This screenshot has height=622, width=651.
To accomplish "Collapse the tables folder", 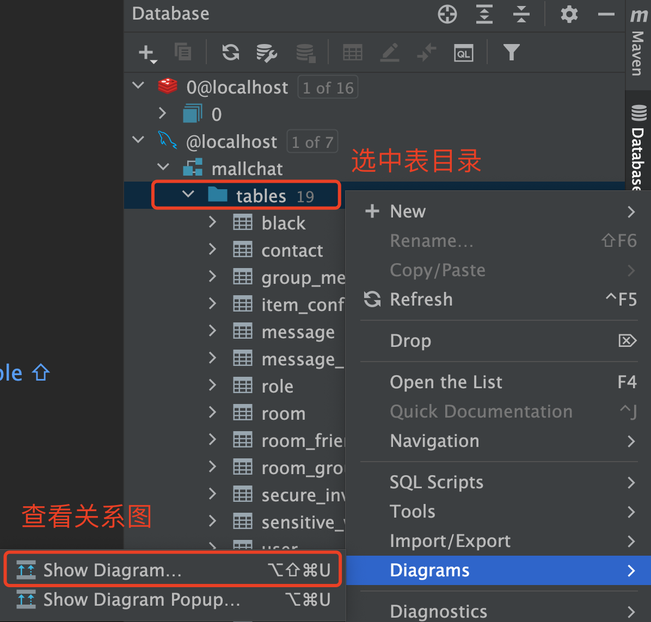I will pos(188,194).
